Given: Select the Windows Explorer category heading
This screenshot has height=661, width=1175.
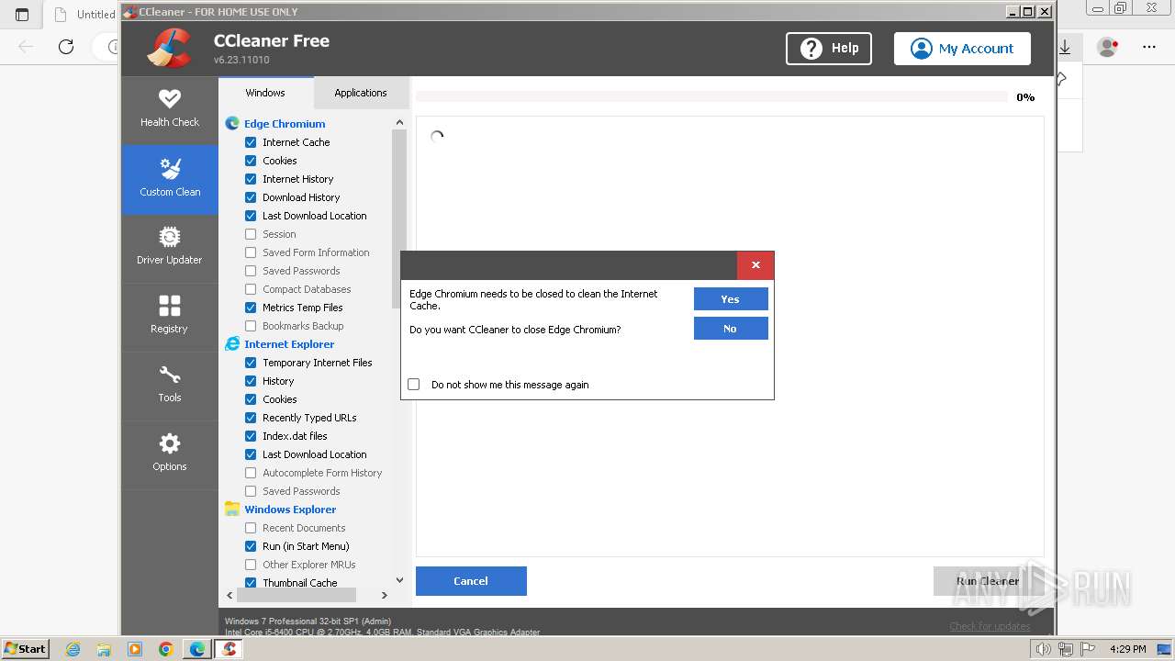Looking at the screenshot, I should pyautogui.click(x=290, y=510).
